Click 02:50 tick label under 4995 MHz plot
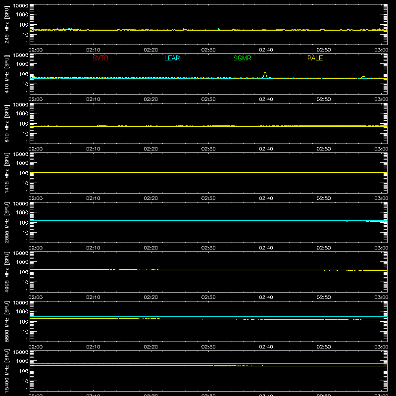 tap(324, 297)
